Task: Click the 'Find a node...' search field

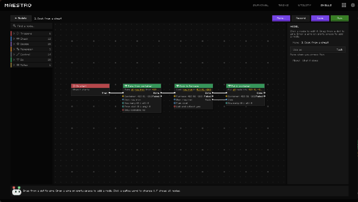Action: pos(32,26)
